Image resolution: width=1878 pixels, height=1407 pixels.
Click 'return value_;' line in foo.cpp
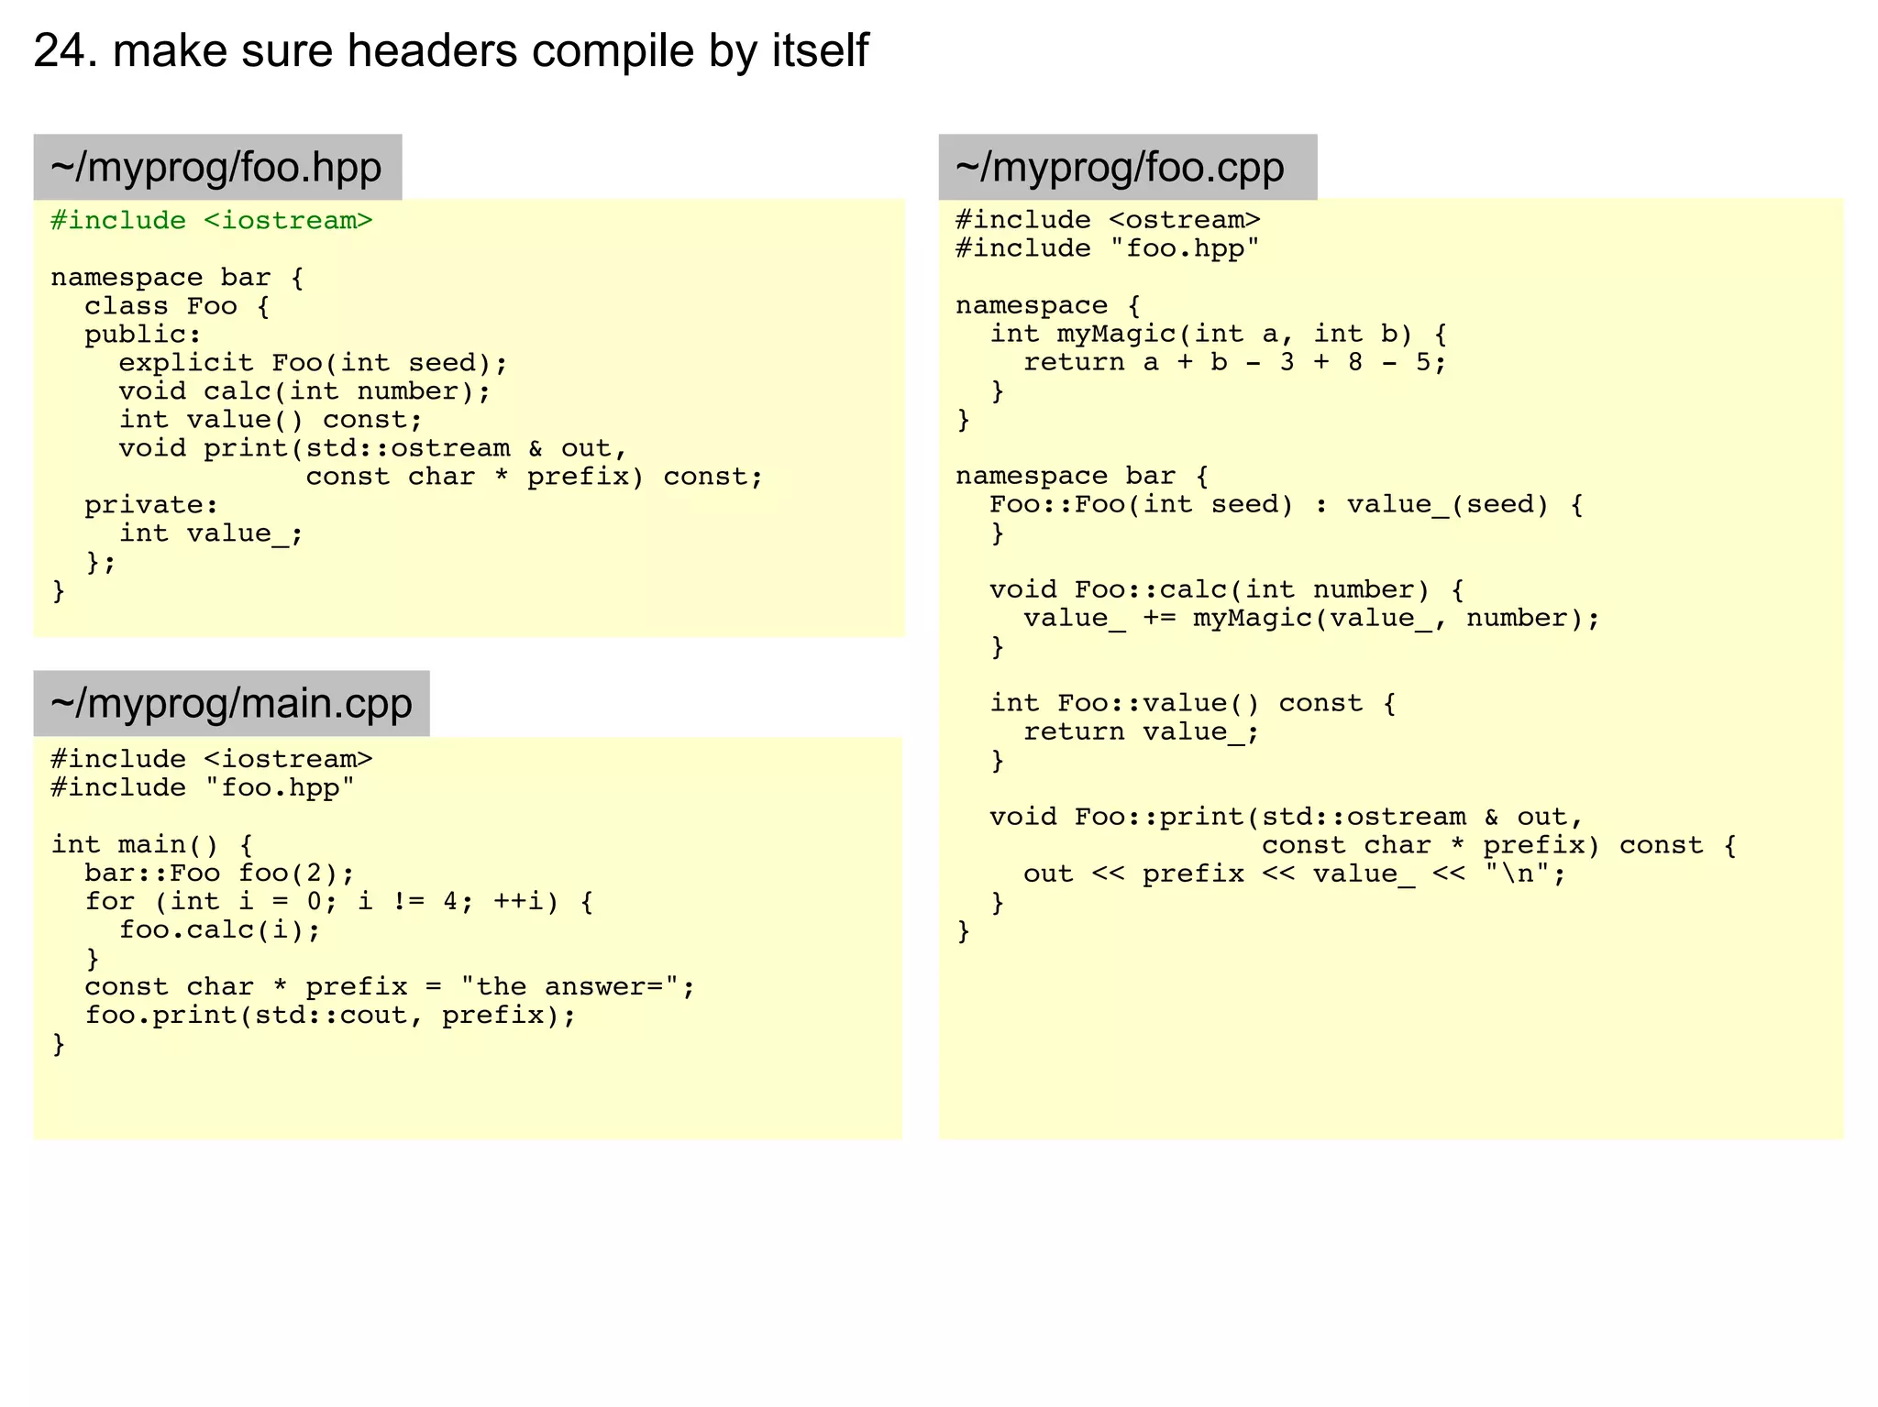point(1142,731)
